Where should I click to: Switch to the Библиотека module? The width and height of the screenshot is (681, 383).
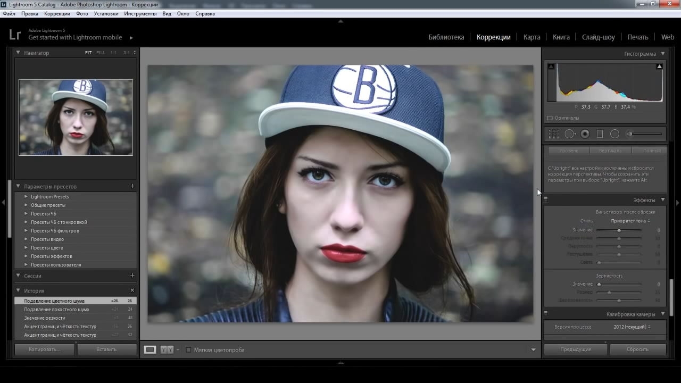click(x=446, y=37)
